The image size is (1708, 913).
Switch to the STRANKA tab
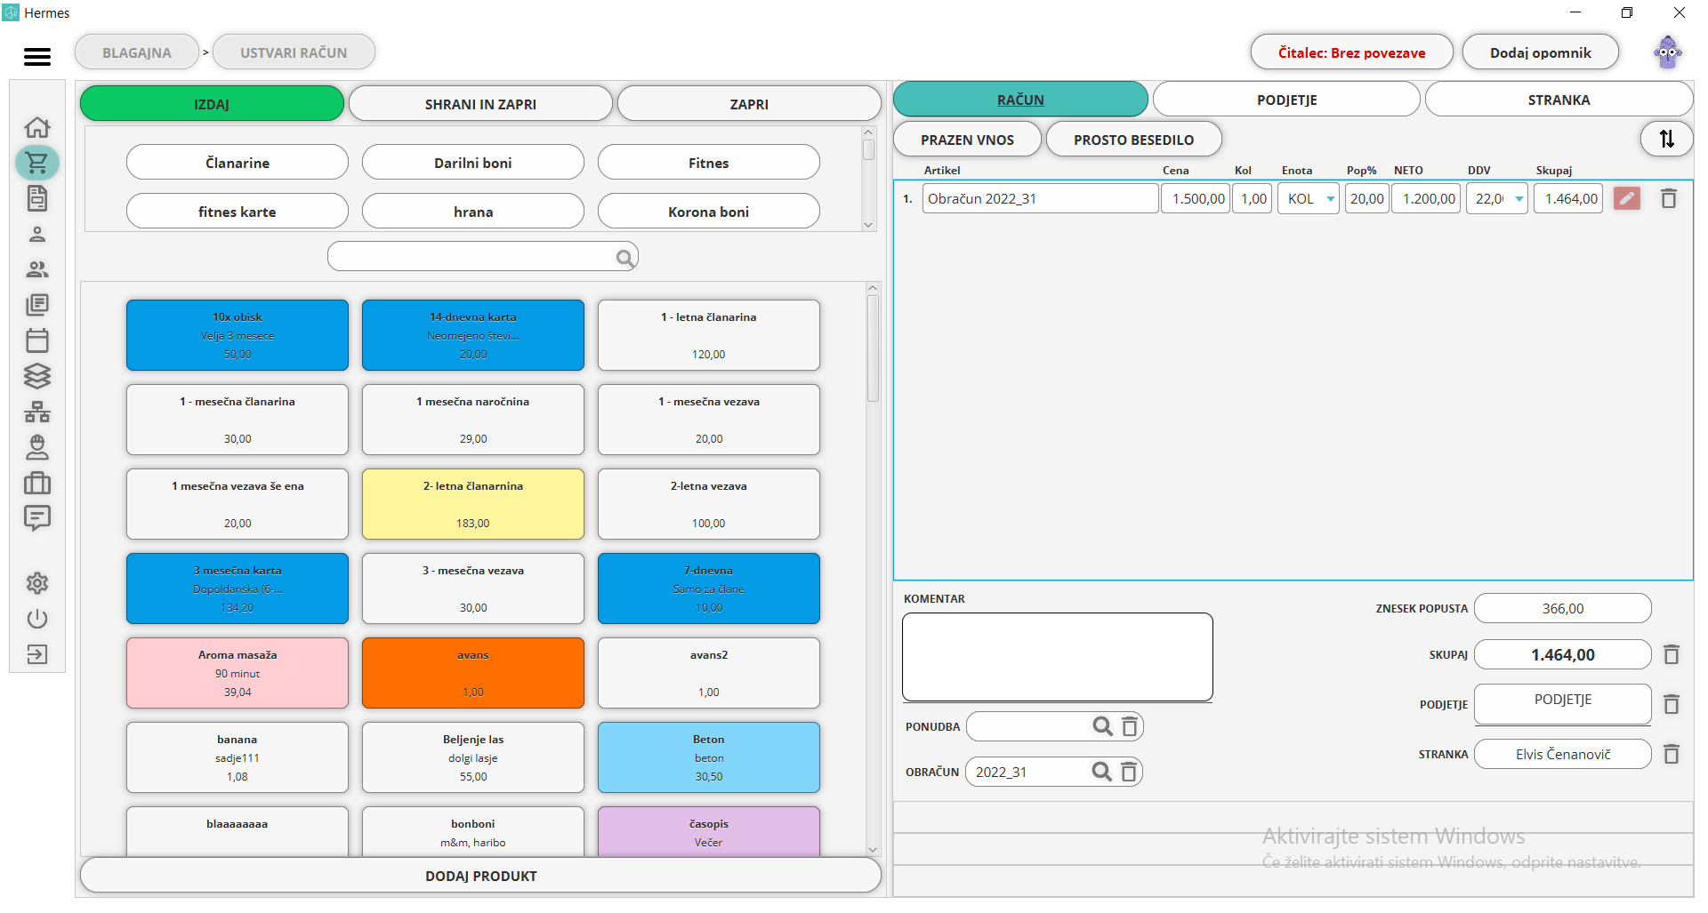coord(1559,100)
